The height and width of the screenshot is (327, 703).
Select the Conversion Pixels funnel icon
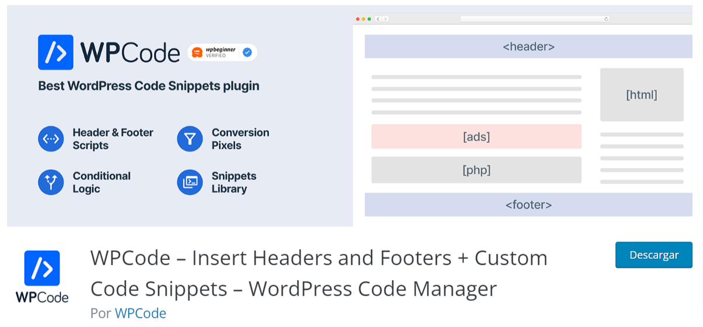pos(190,139)
